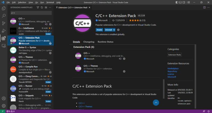The height and width of the screenshot is (113, 212).
Task: Switch to the Changelog tab
Action: point(89,42)
